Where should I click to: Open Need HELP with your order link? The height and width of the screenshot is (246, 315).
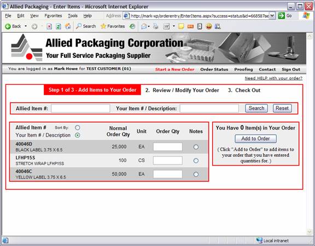pos(273,78)
